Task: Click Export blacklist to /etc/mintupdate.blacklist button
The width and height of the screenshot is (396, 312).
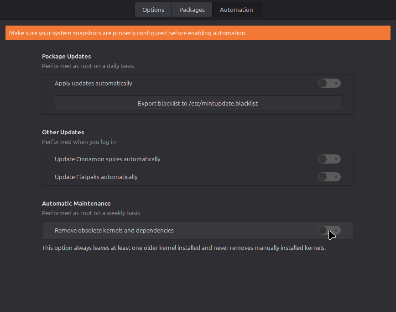Action: pyautogui.click(x=198, y=103)
